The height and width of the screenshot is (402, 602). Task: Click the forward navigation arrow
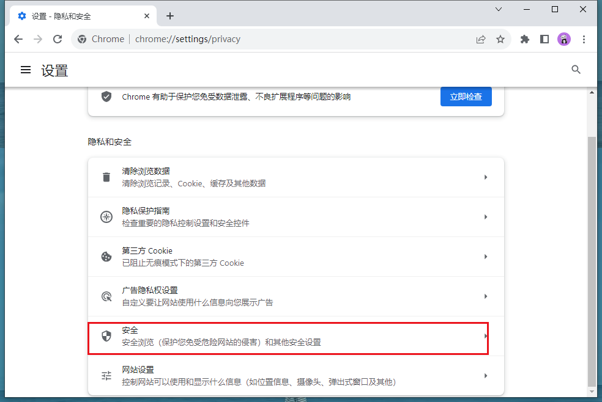38,39
